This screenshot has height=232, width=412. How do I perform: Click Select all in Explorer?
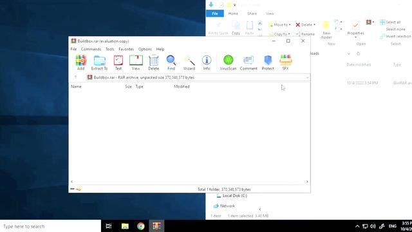(x=391, y=23)
